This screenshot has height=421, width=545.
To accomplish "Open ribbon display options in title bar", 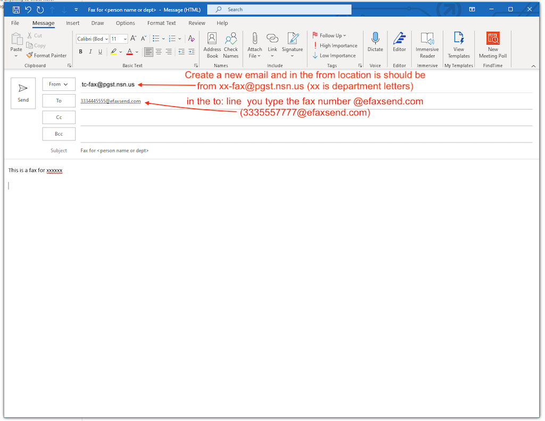I will point(472,10).
